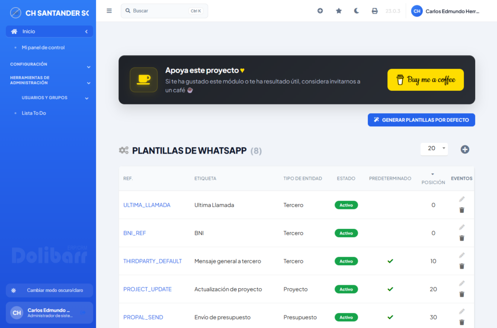Click the gears icon beside Plantillas title
497x328 pixels.
coord(124,150)
